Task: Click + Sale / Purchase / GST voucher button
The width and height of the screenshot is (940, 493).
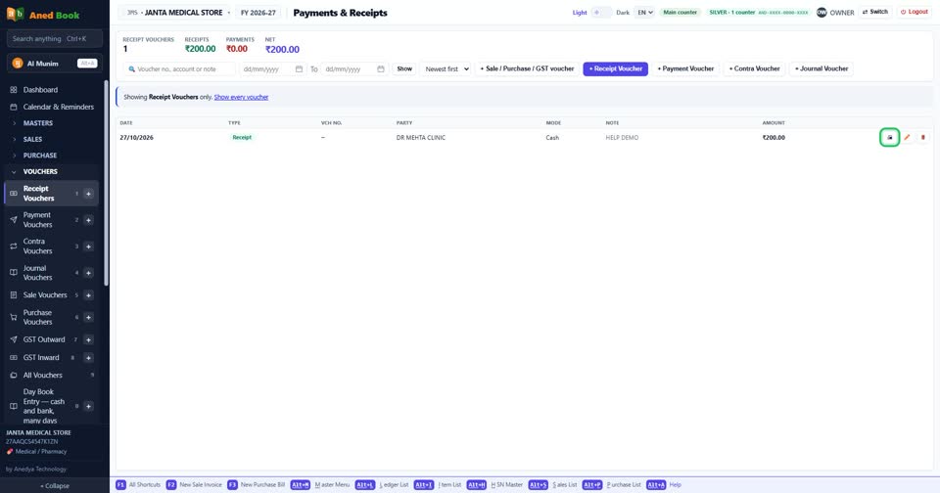Action: click(x=527, y=68)
